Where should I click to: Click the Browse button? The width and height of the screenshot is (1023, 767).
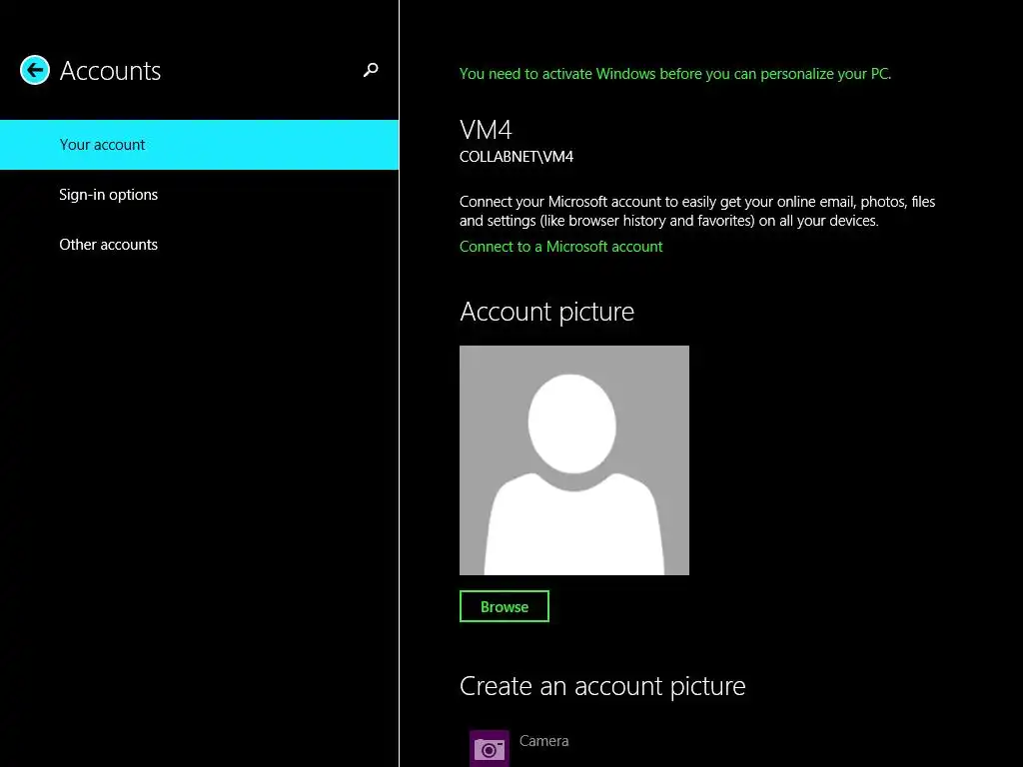click(x=505, y=606)
